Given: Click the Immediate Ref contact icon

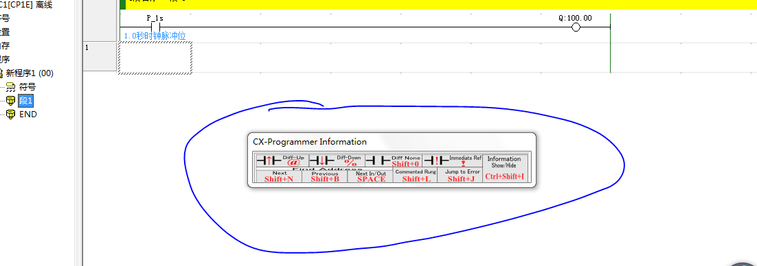Looking at the screenshot, I should 436,160.
